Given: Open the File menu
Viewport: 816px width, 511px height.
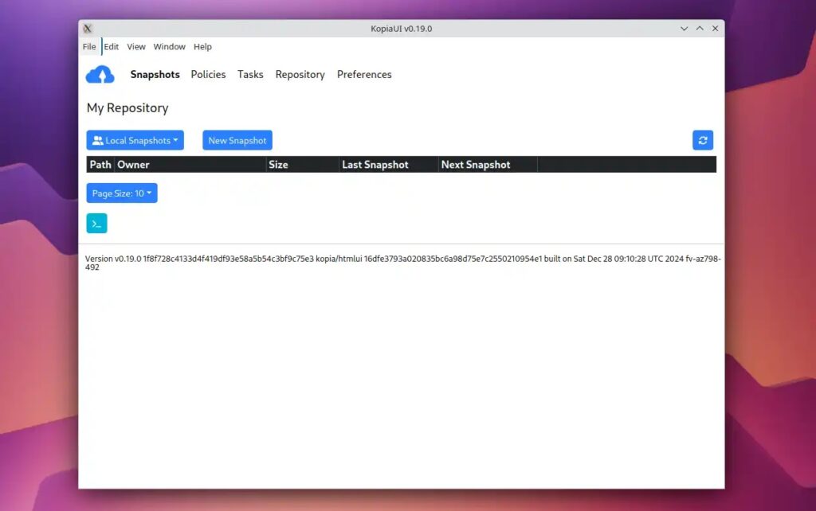Looking at the screenshot, I should [x=89, y=47].
